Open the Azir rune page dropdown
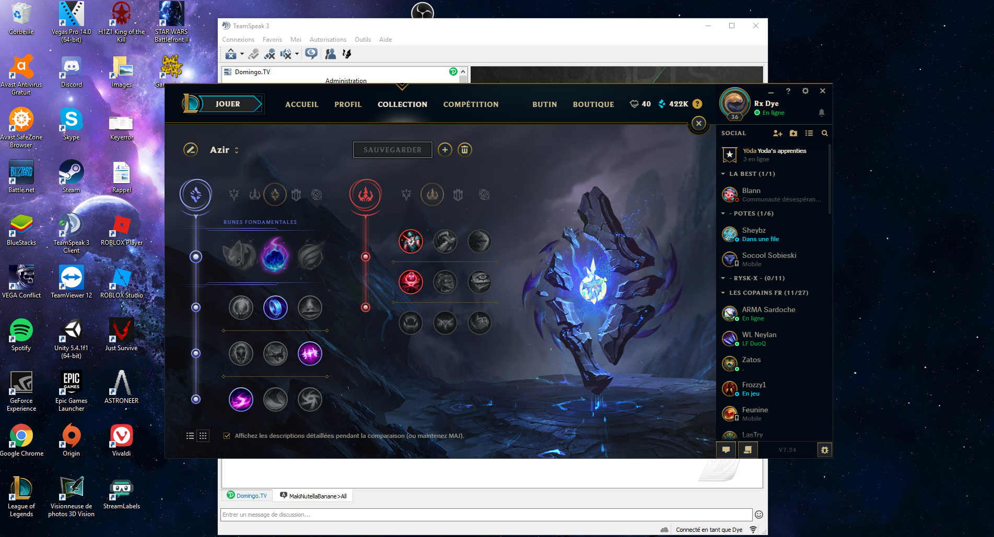 [225, 150]
